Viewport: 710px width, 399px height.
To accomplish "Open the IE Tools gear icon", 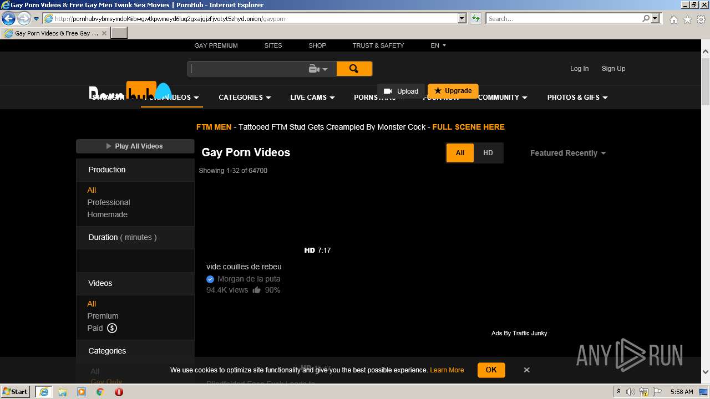I will (x=701, y=19).
